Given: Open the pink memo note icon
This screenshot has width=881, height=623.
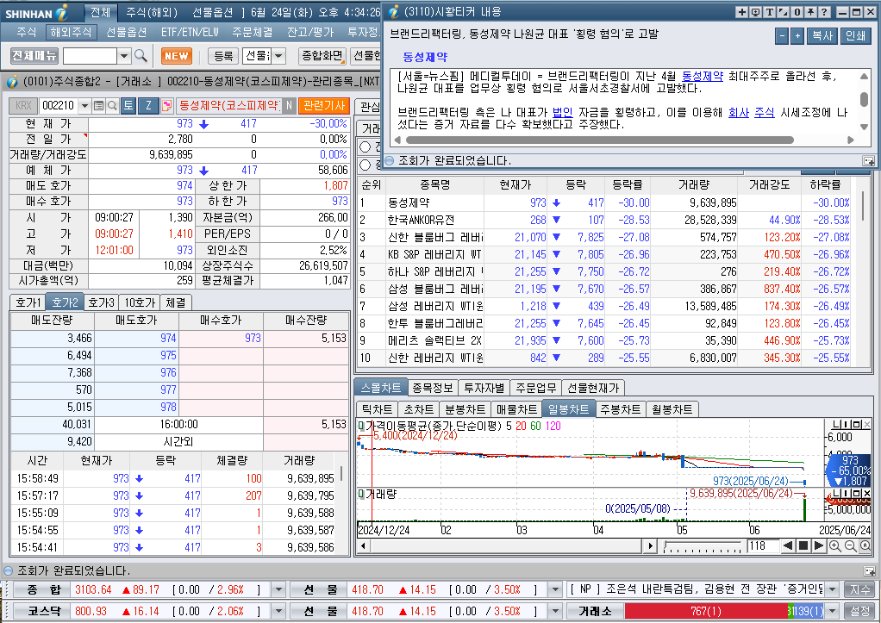Looking at the screenshot, I should pyautogui.click(x=166, y=105).
